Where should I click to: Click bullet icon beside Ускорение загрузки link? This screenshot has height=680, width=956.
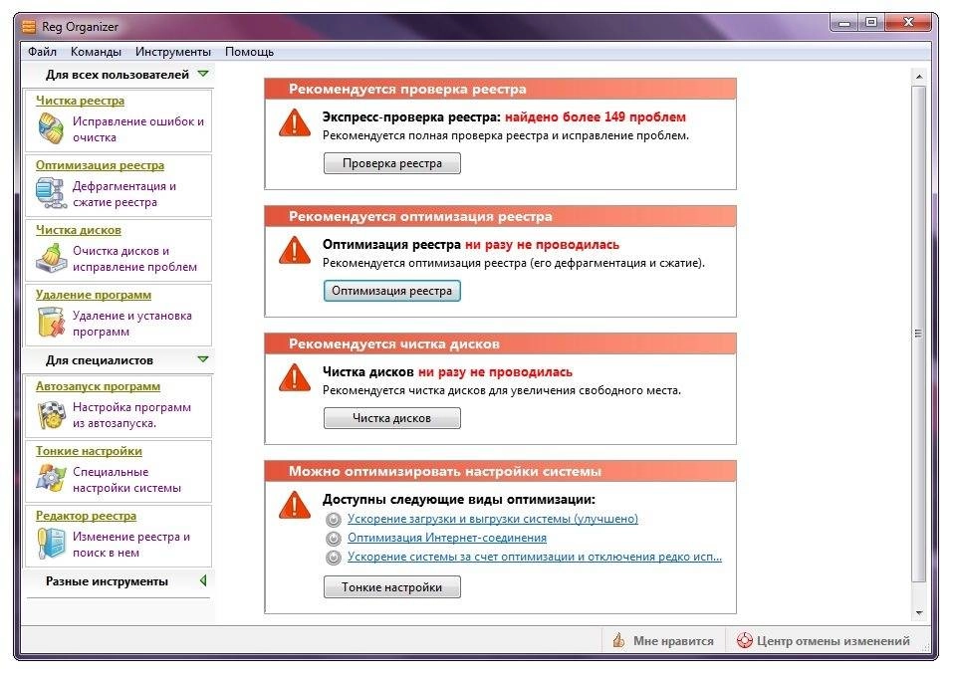(333, 520)
